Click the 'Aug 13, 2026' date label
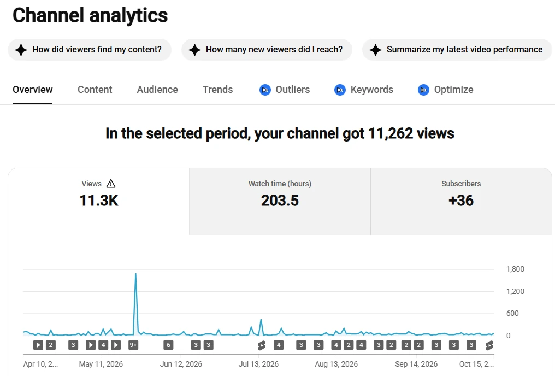 336,364
